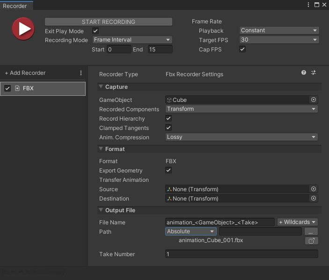Open the Recording Mode Frame Interval dropdown
This screenshot has width=329, height=280.
[x=132, y=40]
